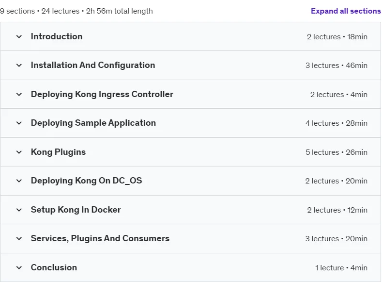Expand Deploying Kong On DC_OS chevron
Viewport: 382px width, 282px height.
tap(19, 181)
